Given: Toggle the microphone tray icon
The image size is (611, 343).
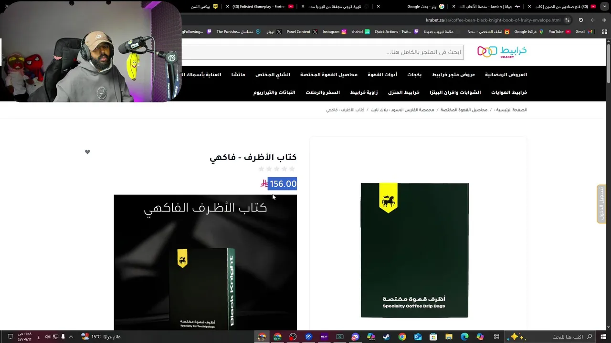Looking at the screenshot, I should pyautogui.click(x=63, y=337).
